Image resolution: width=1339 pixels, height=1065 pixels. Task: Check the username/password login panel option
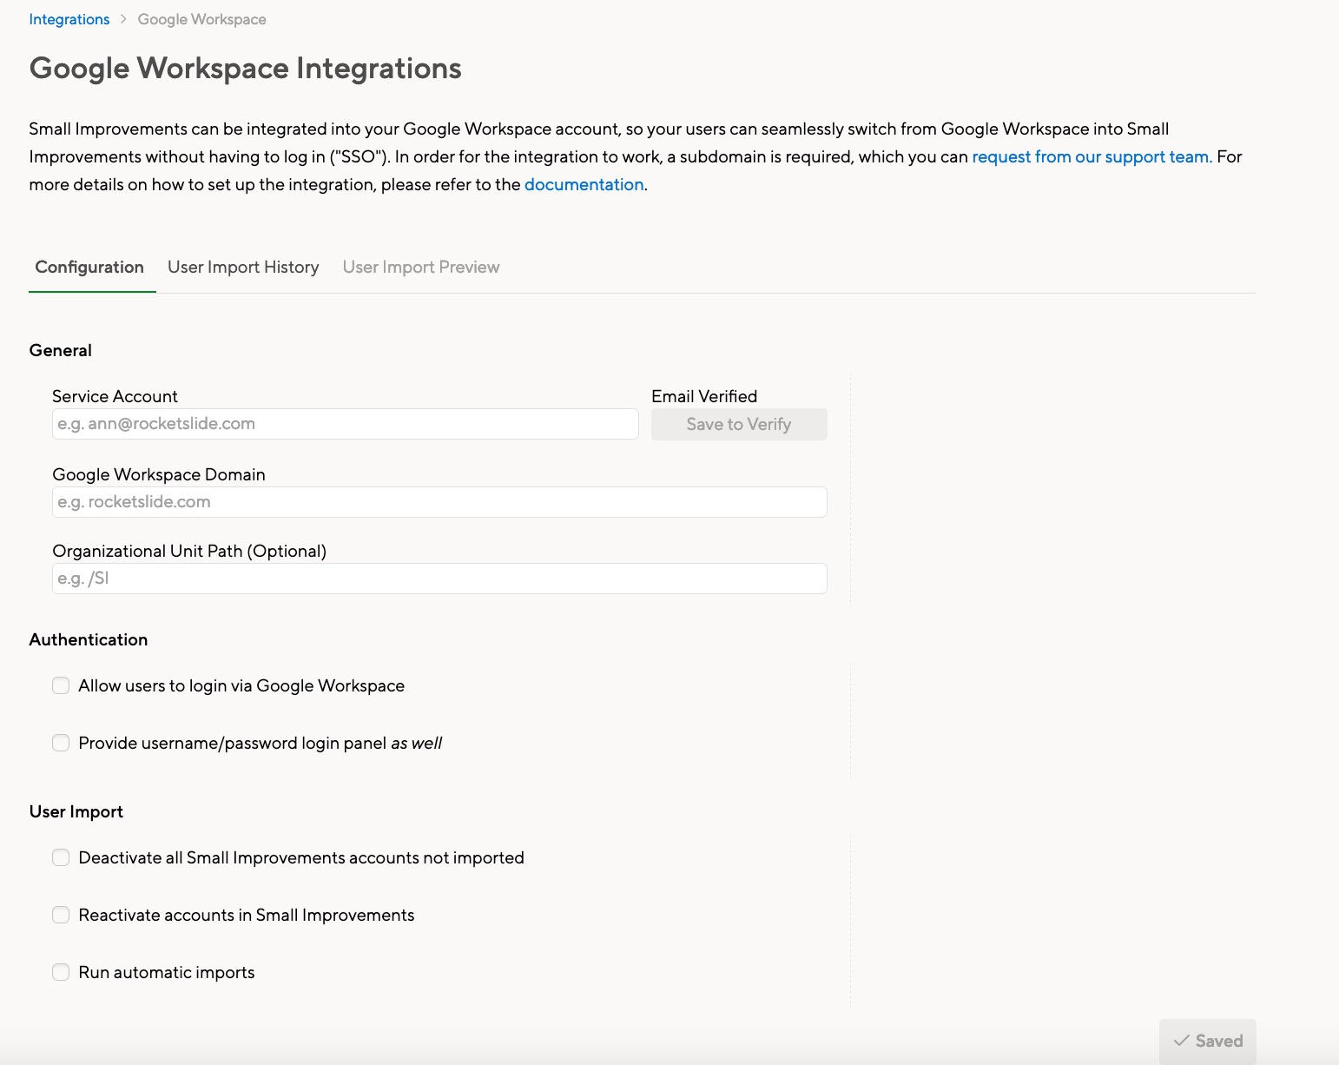pyautogui.click(x=61, y=743)
